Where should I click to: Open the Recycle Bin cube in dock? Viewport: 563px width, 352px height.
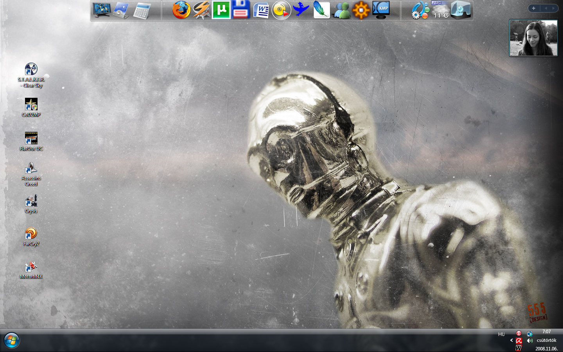click(x=461, y=10)
